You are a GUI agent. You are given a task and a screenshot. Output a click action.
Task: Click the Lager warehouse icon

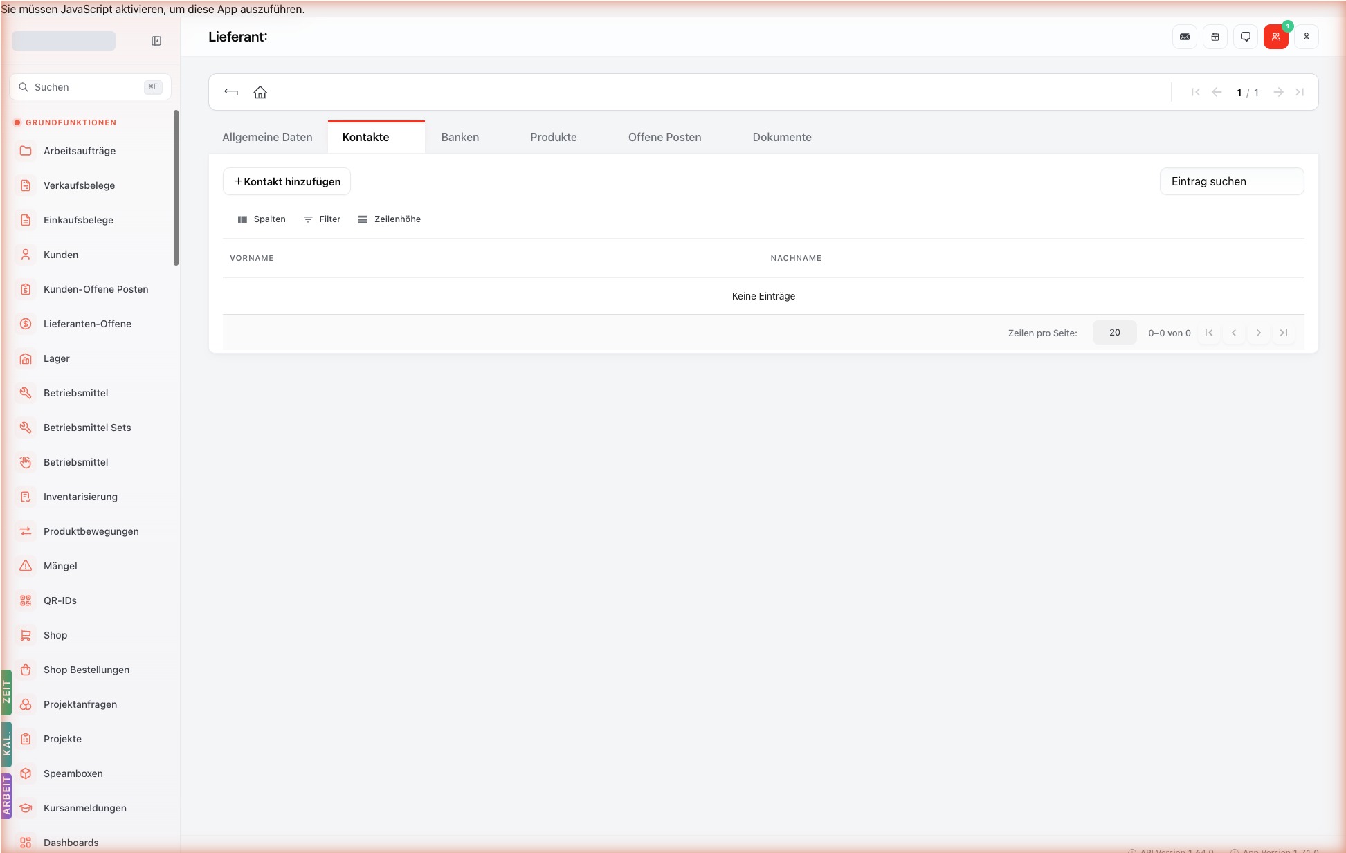tap(26, 358)
